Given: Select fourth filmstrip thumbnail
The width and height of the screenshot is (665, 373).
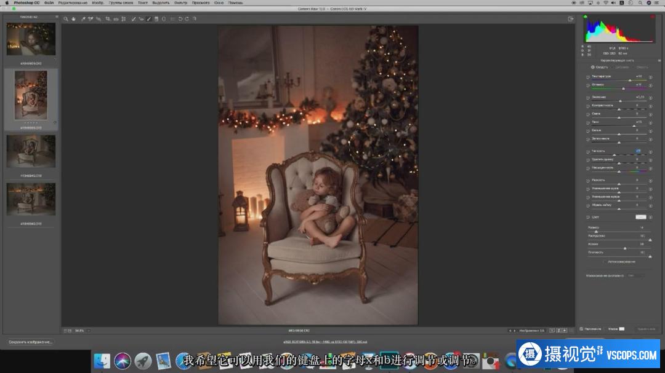Looking at the screenshot, I should (x=31, y=199).
